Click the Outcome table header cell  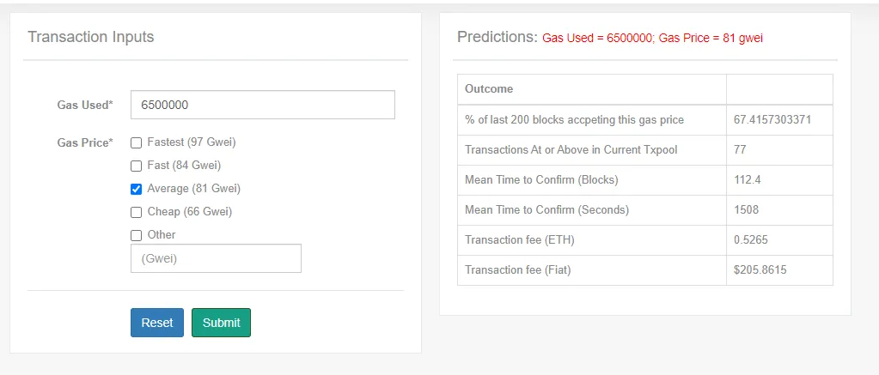point(592,89)
